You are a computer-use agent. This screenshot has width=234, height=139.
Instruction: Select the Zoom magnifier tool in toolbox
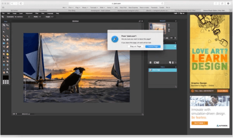[7, 72]
